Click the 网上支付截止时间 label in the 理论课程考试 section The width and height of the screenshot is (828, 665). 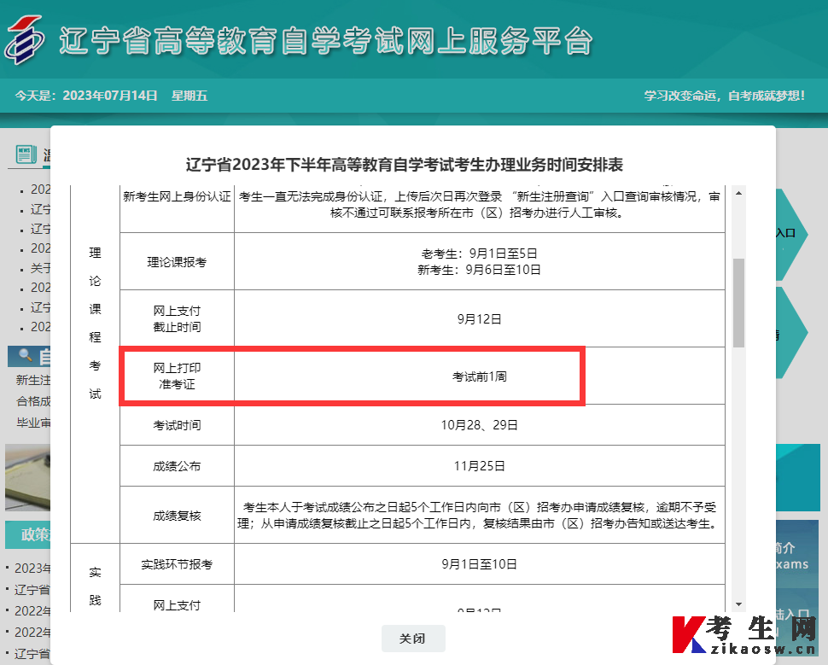tap(177, 318)
